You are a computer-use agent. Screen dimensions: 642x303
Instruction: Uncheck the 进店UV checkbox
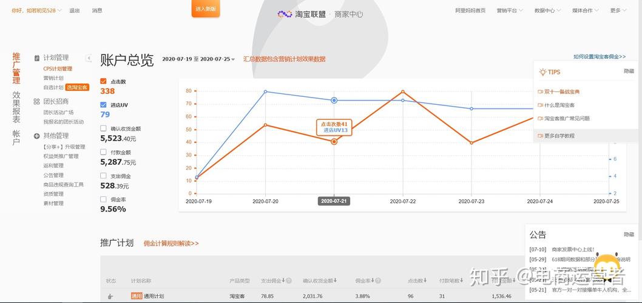[103, 105]
